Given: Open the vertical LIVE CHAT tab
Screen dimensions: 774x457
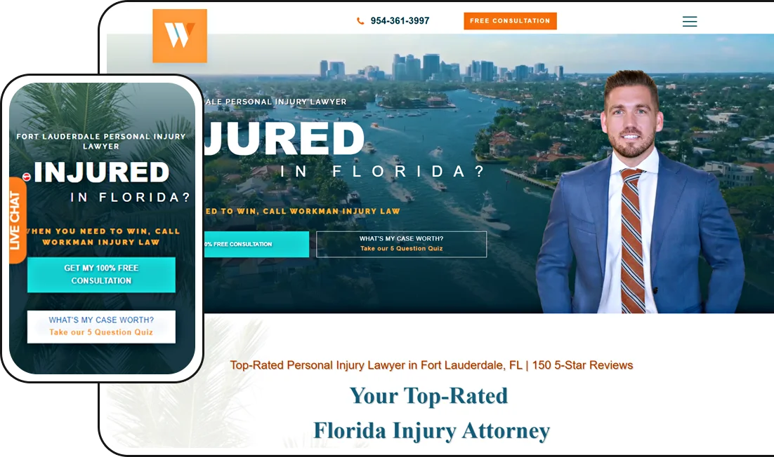Looking at the screenshot, I should point(16,220).
